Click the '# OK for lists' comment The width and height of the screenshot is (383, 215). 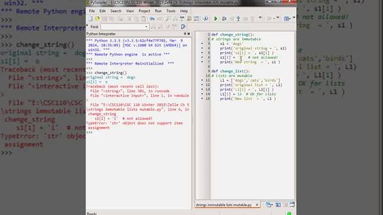point(261,94)
